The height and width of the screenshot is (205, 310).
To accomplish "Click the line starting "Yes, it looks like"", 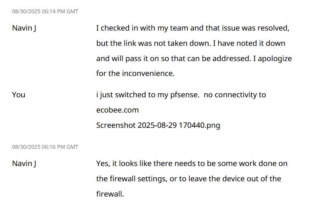I will [x=192, y=164].
